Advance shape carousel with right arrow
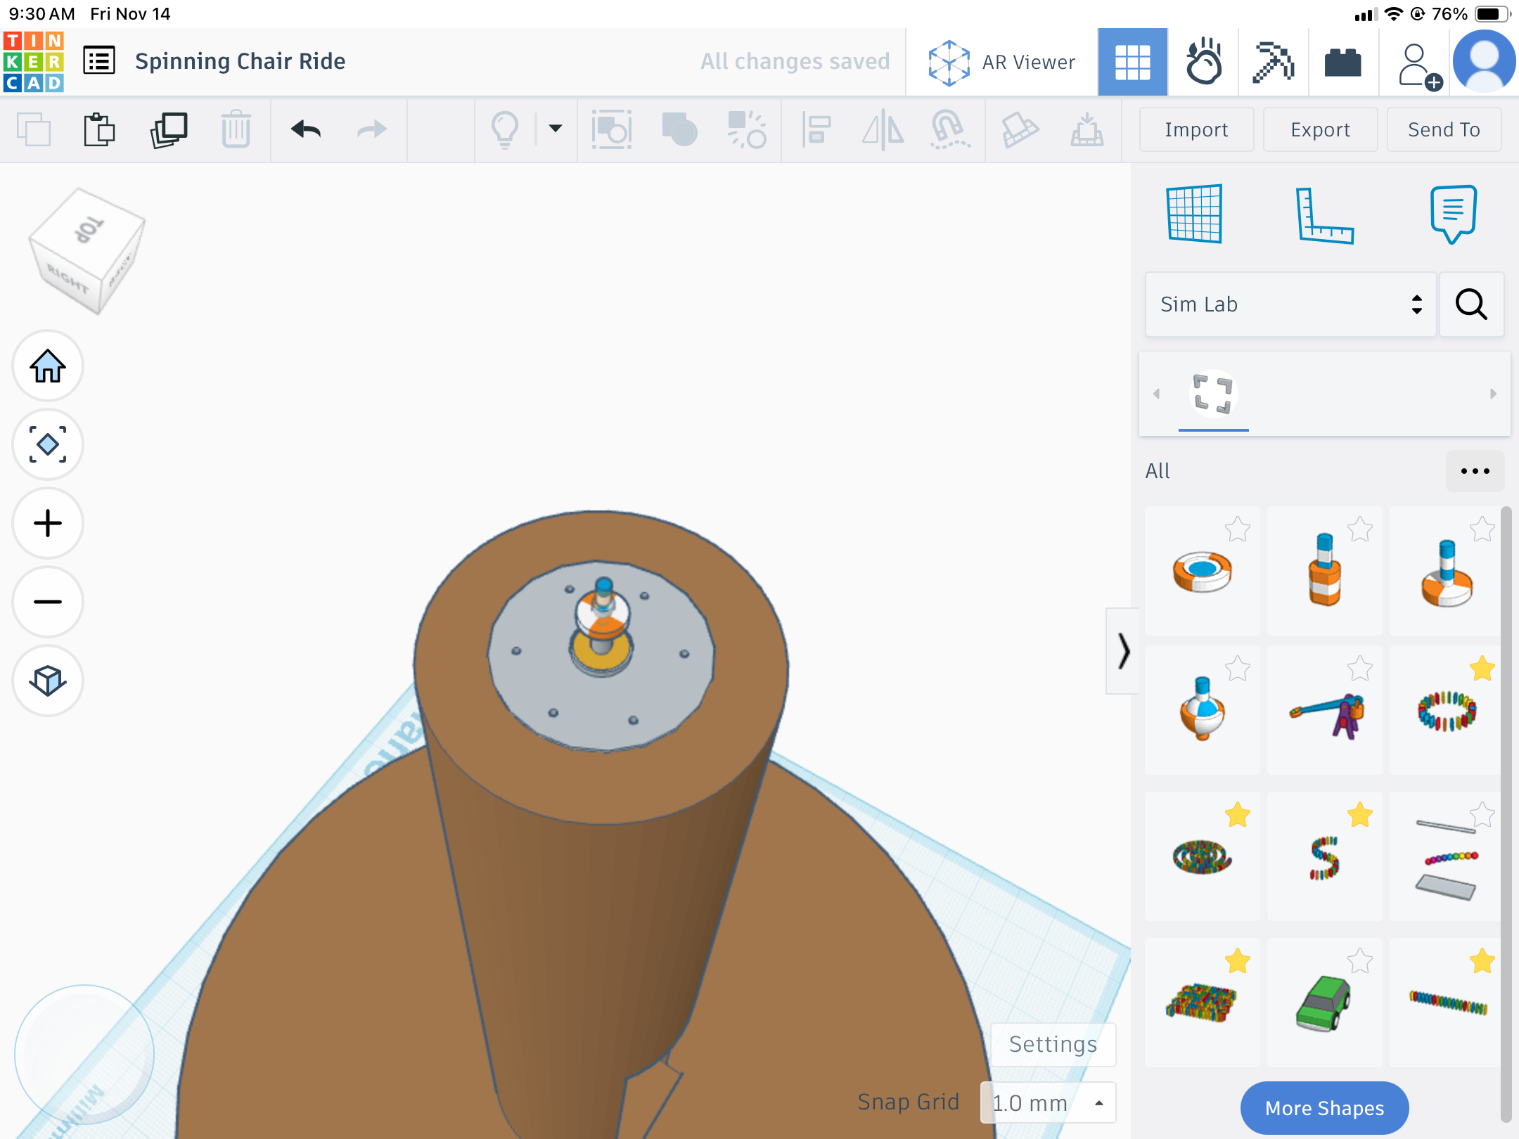The image size is (1519, 1139). [1493, 394]
